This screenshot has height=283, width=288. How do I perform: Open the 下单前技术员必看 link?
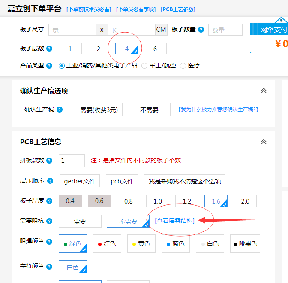pos(89,9)
